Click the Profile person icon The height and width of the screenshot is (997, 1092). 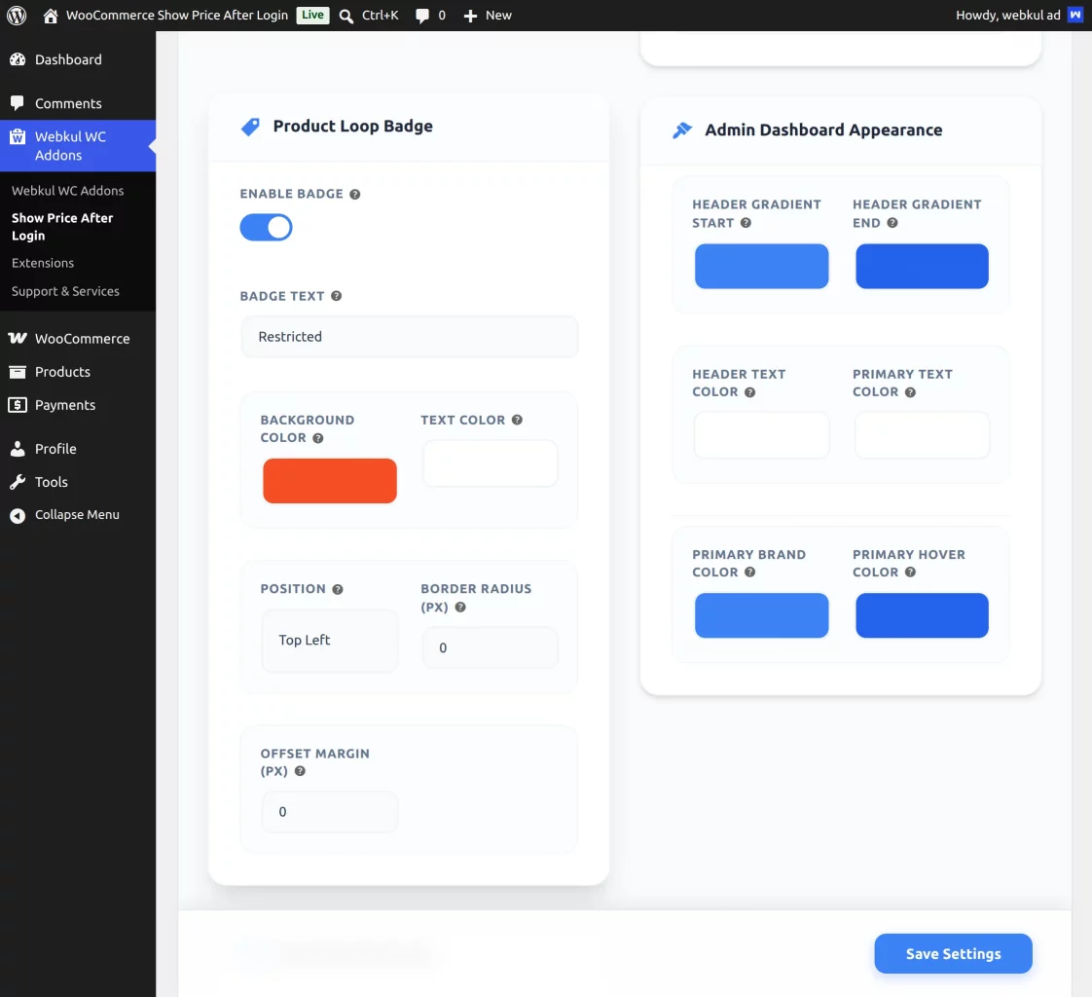(18, 449)
